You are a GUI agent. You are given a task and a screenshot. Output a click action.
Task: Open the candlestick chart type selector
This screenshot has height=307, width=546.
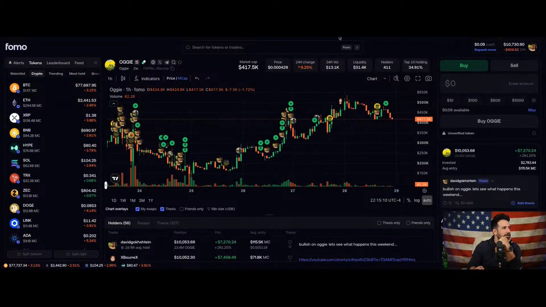(x=123, y=78)
